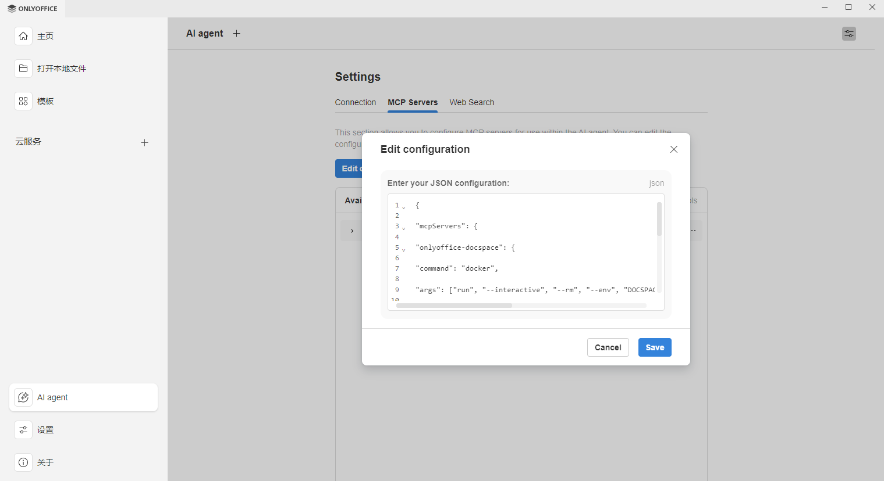Collapse onlyoffice-docspace fold arrow on line 5
884x481 pixels.
404,250
